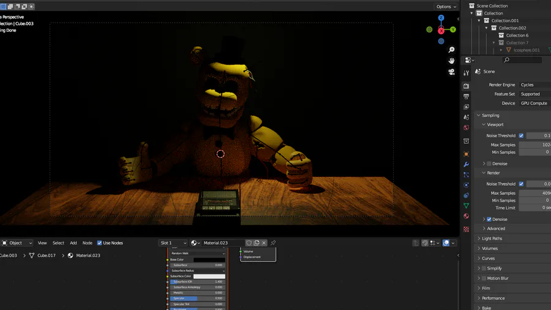
Task: Open the Particles properties tab
Action: pyautogui.click(x=467, y=175)
